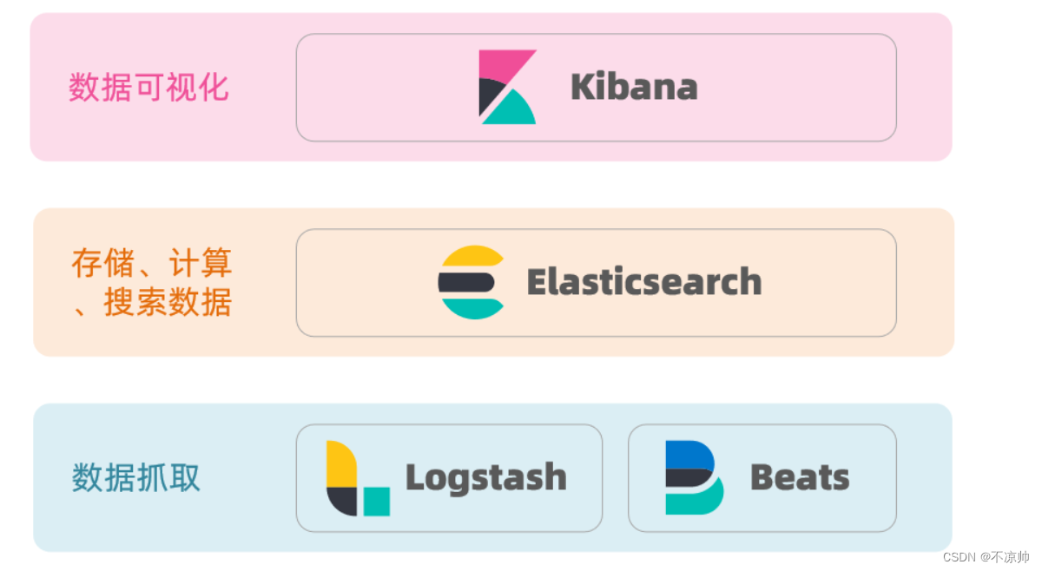The image size is (1042, 571).
Task: Click the teal square in Logstash logo
Action: (376, 502)
